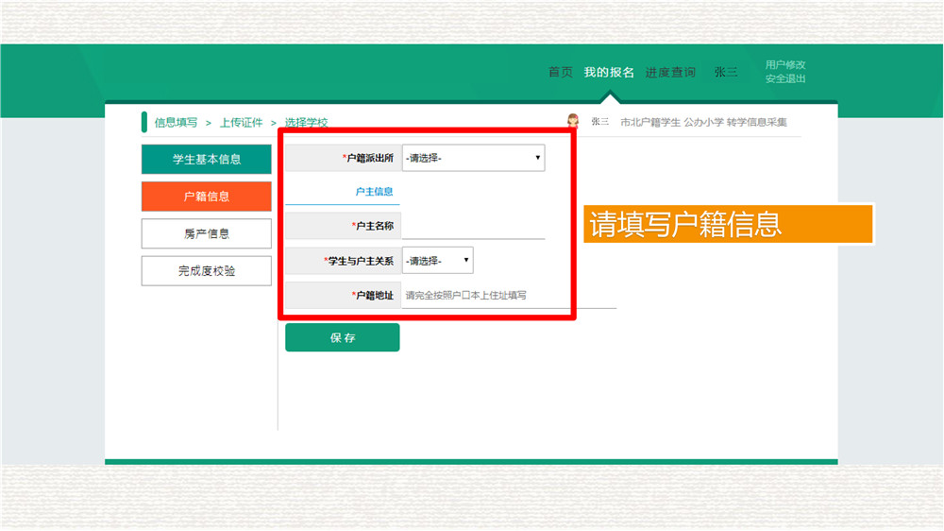Click the 用户修改 link
The height and width of the screenshot is (531, 944).
coord(785,64)
